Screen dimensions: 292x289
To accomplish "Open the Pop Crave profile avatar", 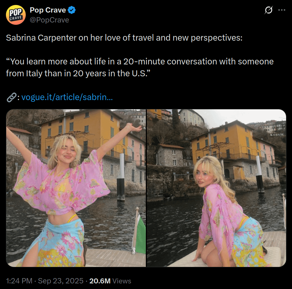I will click(x=16, y=15).
